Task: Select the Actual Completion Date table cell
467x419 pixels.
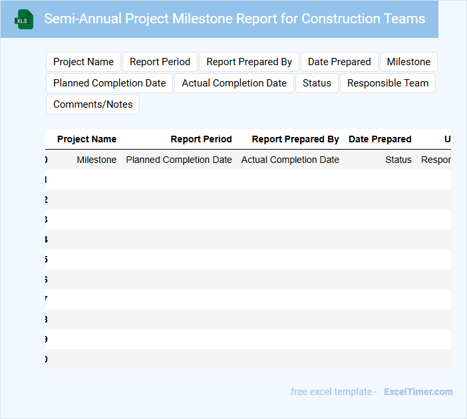Action: 290,160
